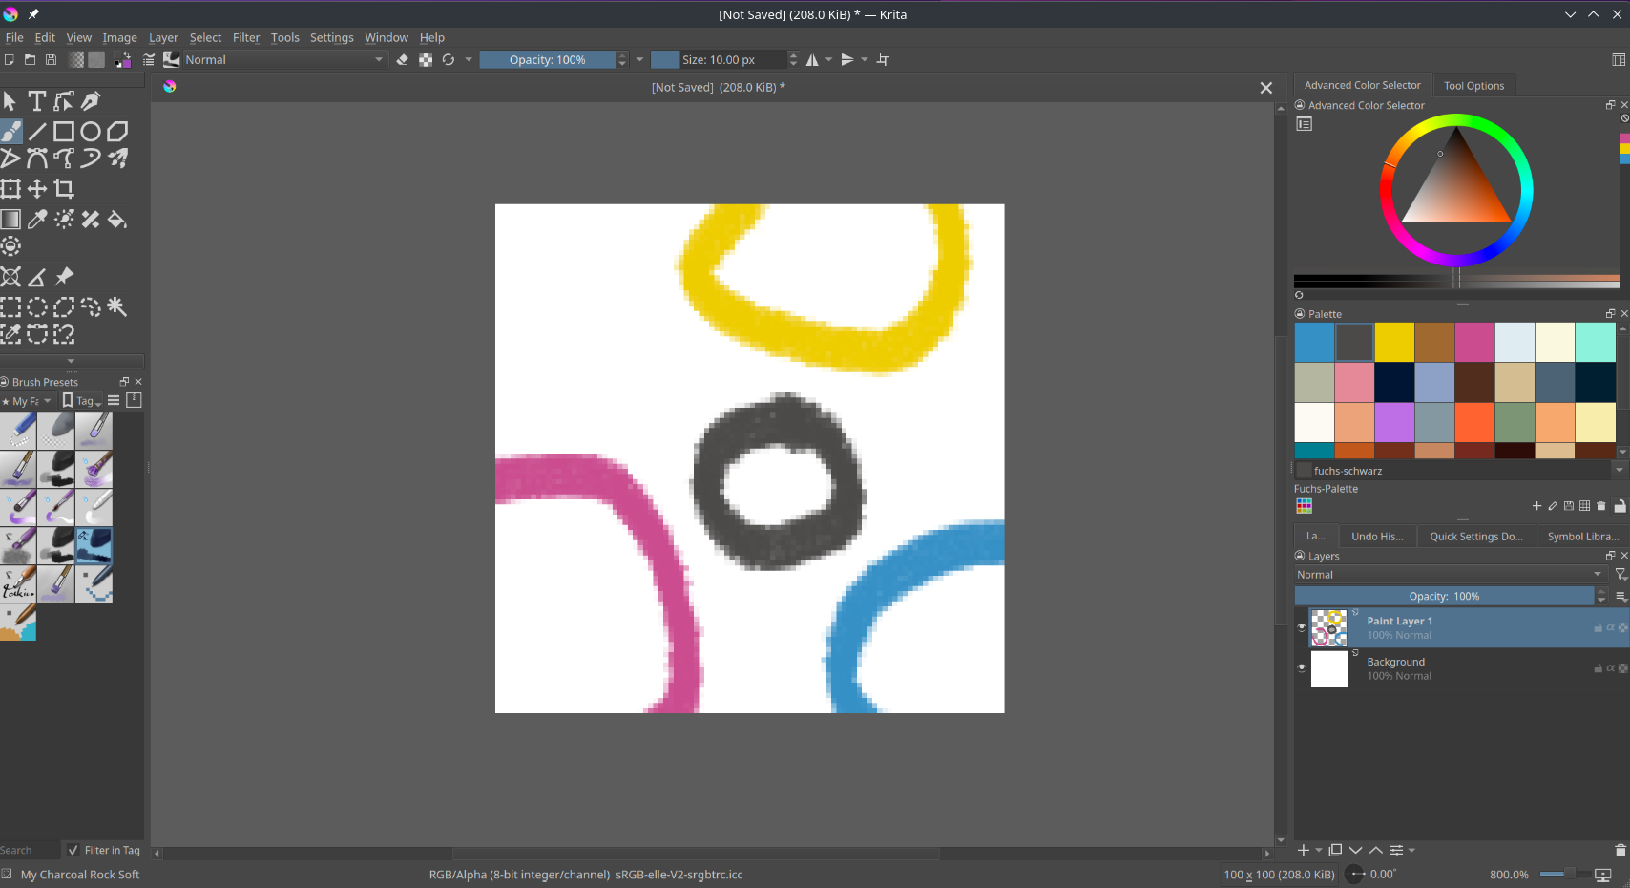Select the Smart Patch tool
The height and width of the screenshot is (888, 1630).
(x=91, y=220)
